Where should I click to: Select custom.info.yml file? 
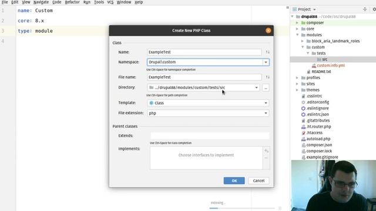tap(331, 65)
